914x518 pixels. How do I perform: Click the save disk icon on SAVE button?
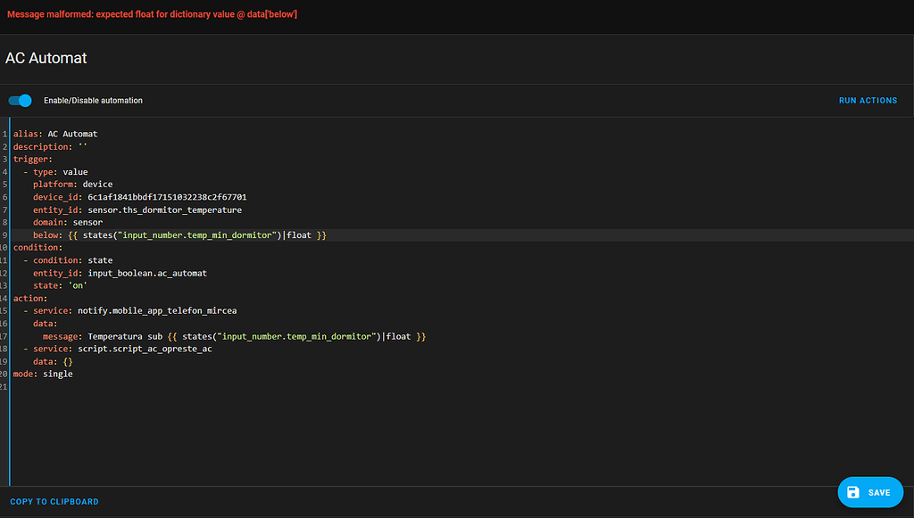pos(853,492)
